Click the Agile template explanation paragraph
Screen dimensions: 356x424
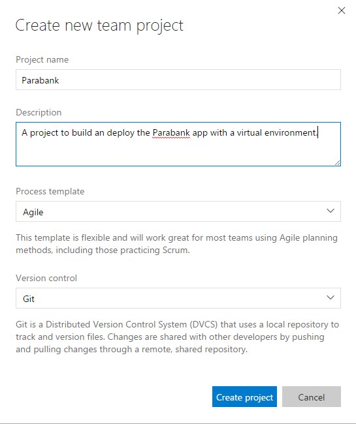(x=176, y=244)
